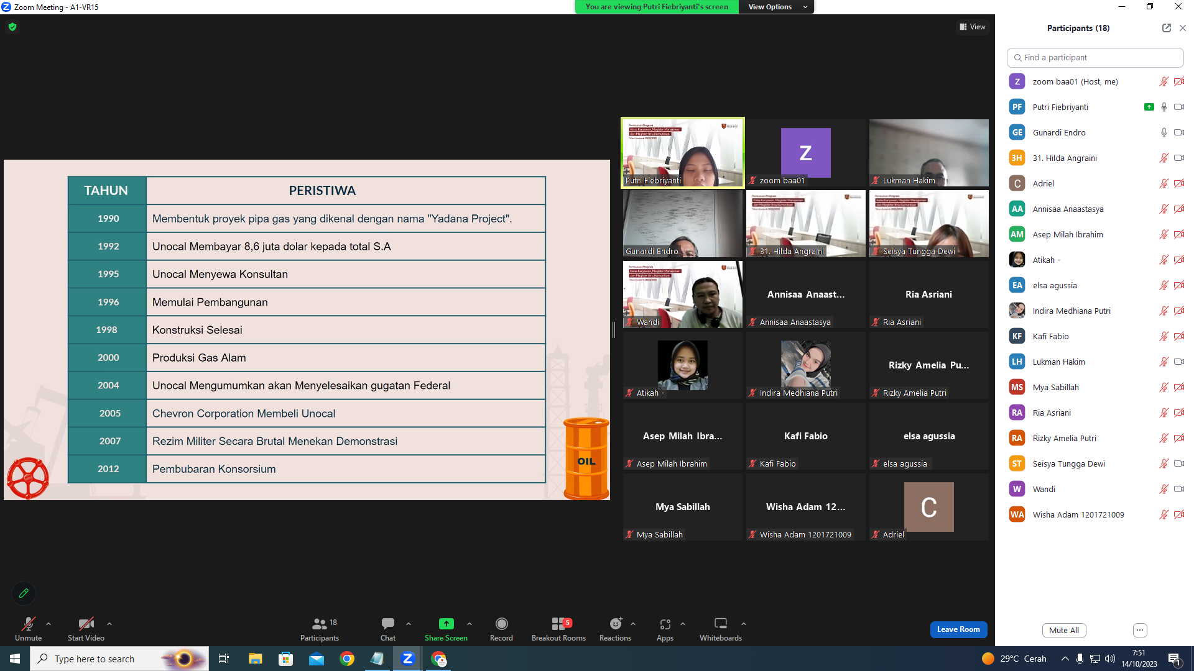Screen dimensions: 1194x671
Task: Click the zoom baa01 purple Z tile
Action: (x=806, y=153)
